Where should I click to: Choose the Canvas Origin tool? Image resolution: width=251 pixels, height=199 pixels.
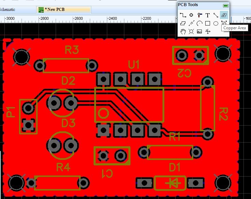click(208, 32)
